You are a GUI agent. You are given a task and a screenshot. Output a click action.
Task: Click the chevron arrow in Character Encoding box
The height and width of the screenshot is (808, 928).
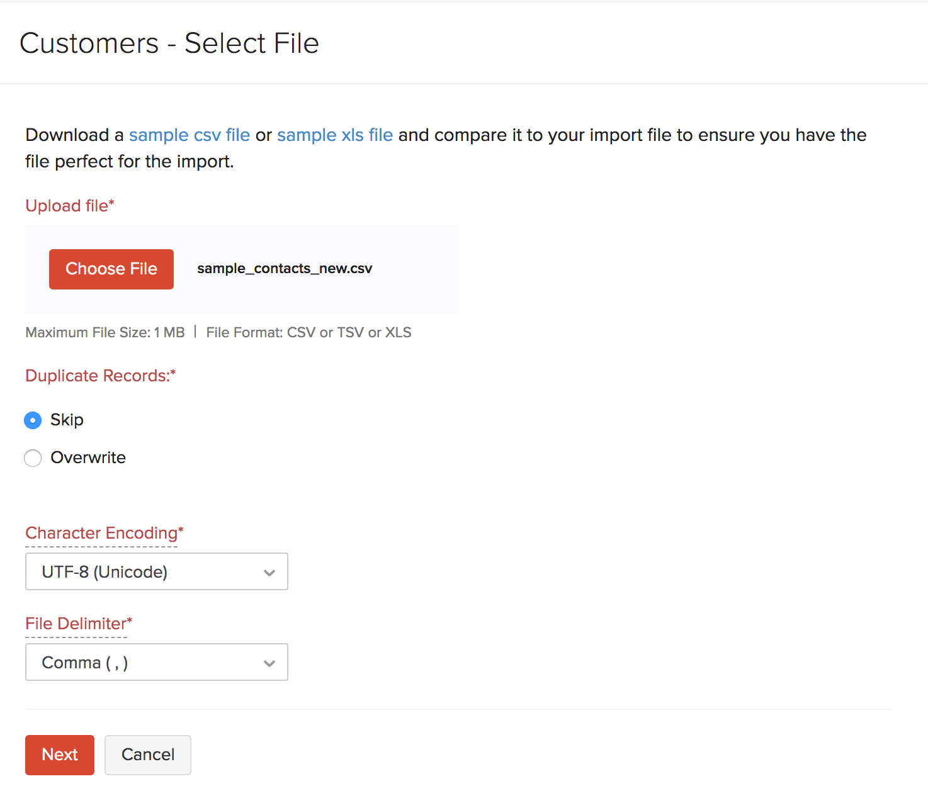point(269,573)
